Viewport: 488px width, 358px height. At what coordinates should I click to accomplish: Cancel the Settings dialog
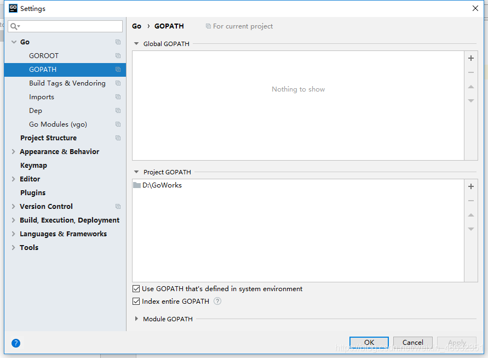412,343
